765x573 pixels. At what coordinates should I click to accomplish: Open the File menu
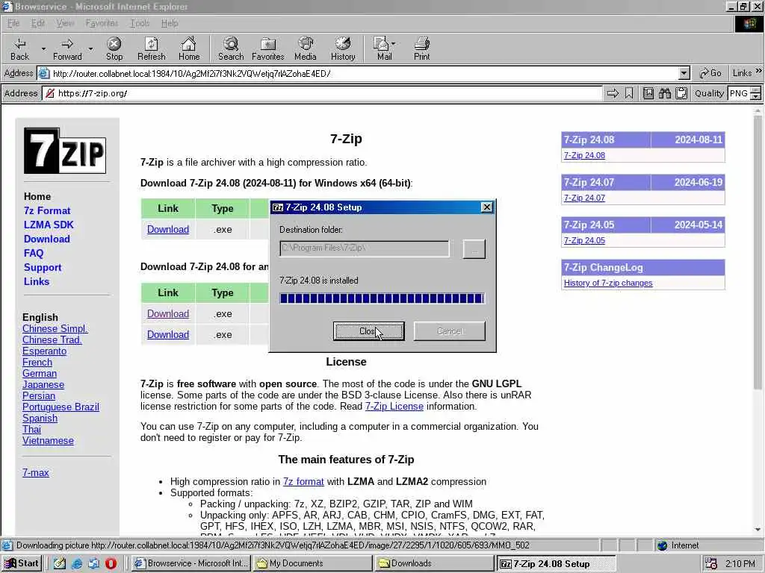[x=13, y=23]
